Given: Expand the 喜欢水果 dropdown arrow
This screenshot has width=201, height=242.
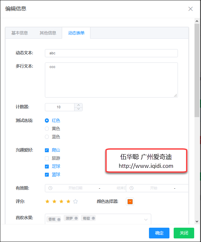Looking at the screenshot, I should pyautogui.click(x=146, y=220).
